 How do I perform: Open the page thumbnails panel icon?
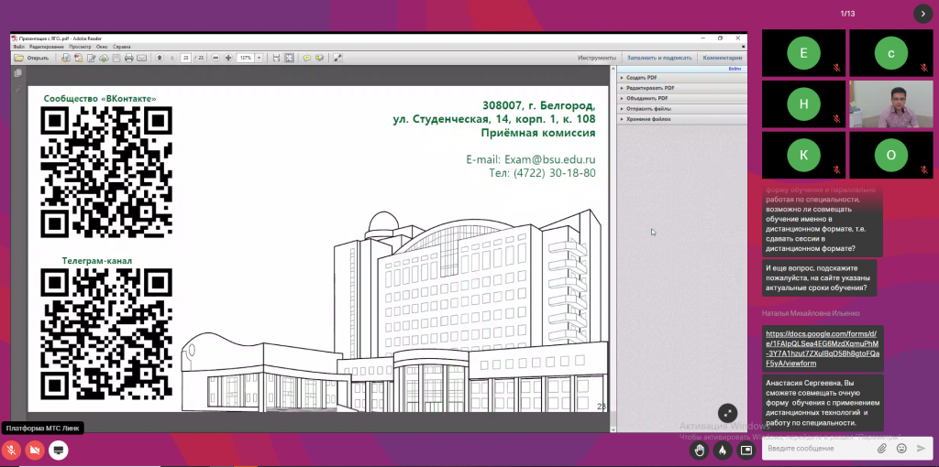[18, 73]
